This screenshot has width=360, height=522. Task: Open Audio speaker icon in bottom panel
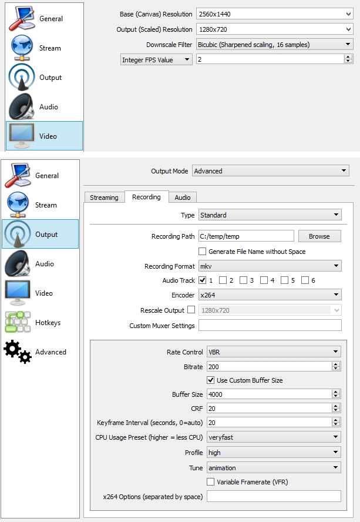18,263
